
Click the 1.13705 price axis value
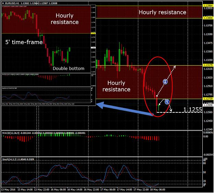[x=208, y=25]
